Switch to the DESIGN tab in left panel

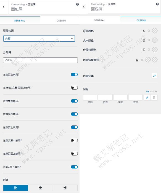[x=61, y=21]
